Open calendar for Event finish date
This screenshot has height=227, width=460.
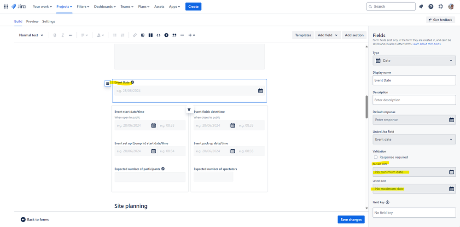pyautogui.click(x=233, y=126)
